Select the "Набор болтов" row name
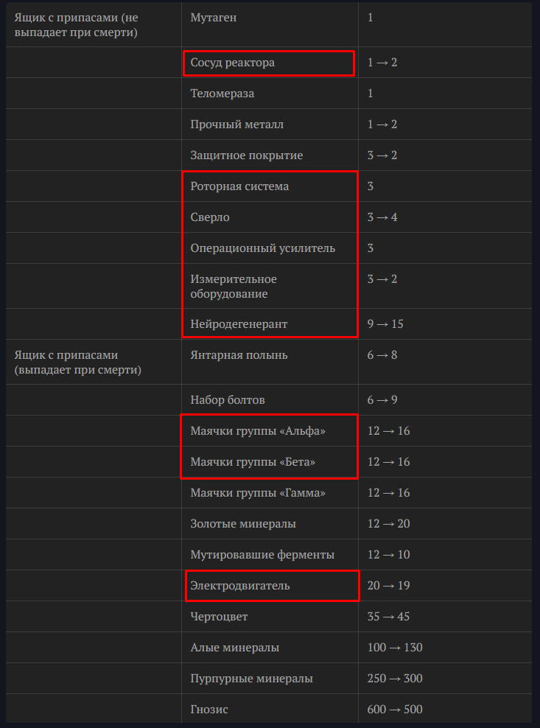The width and height of the screenshot is (540, 728). point(227,400)
